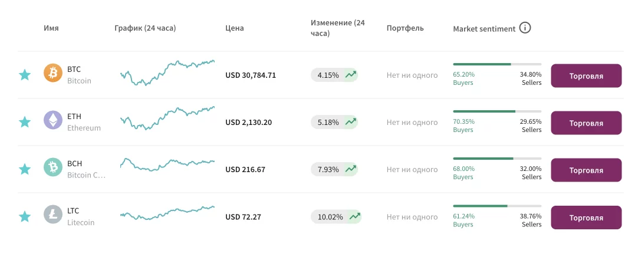Sort by the Цена column header

(x=234, y=28)
